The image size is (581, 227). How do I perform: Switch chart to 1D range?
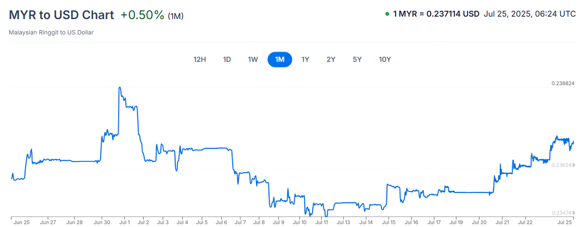227,59
